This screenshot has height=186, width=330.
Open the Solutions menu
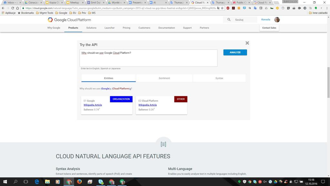(91, 28)
